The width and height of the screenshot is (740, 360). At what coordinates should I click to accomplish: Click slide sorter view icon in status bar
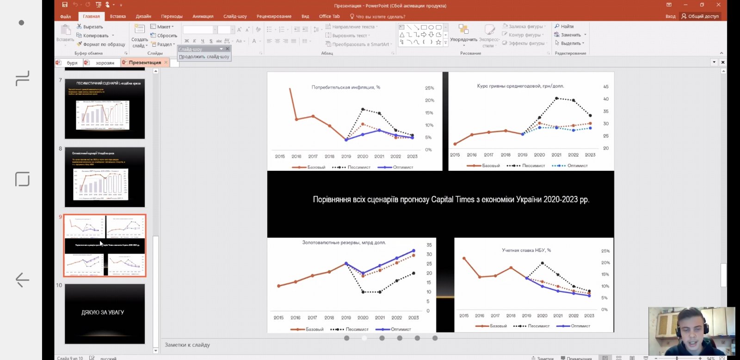[x=619, y=358]
